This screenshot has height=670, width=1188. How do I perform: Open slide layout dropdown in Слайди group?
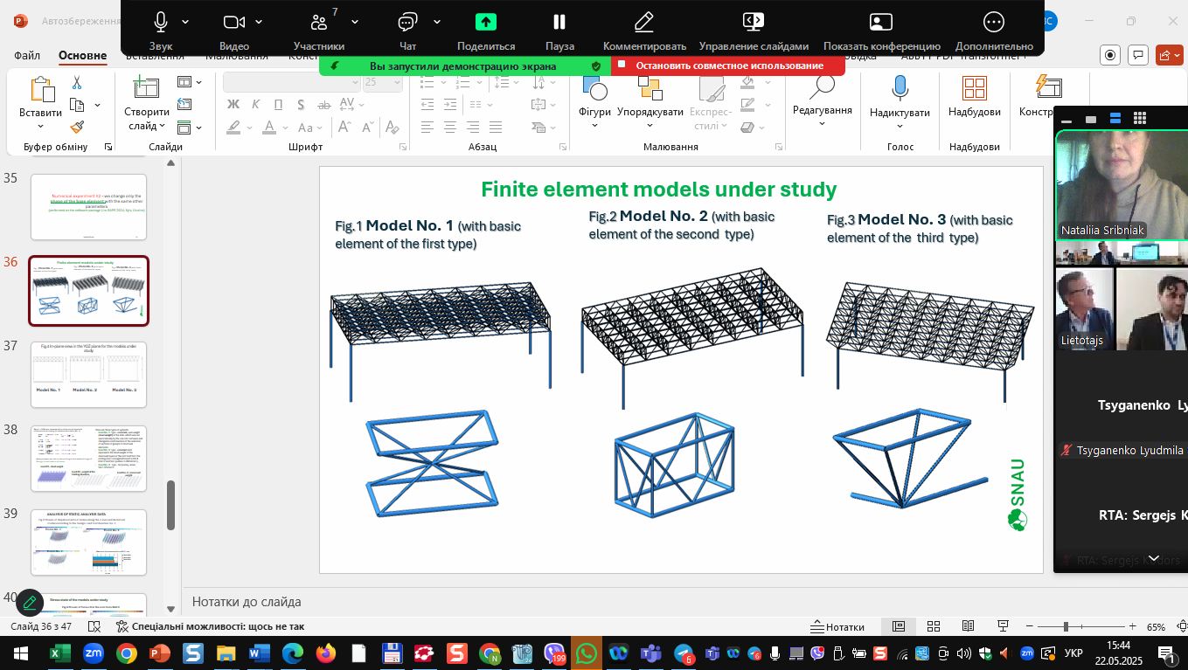click(x=190, y=82)
